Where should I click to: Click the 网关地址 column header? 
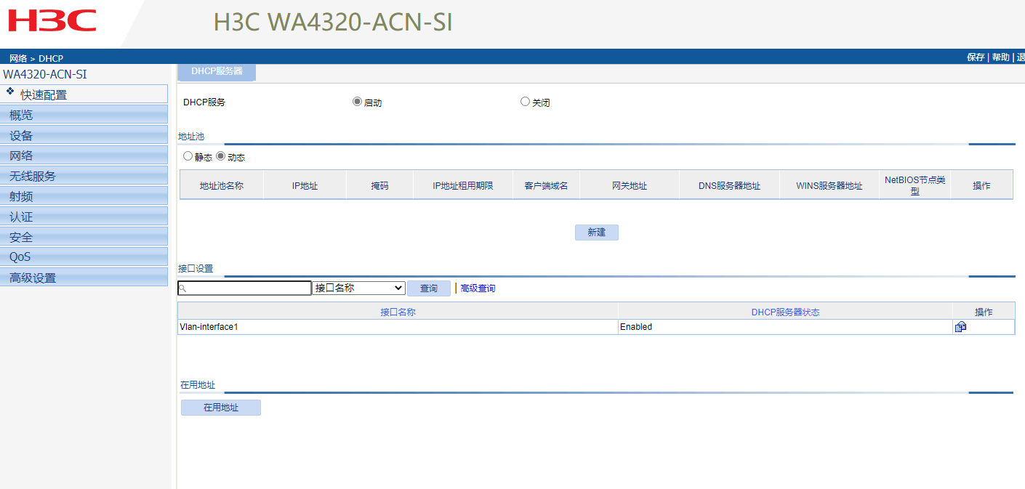(x=630, y=185)
